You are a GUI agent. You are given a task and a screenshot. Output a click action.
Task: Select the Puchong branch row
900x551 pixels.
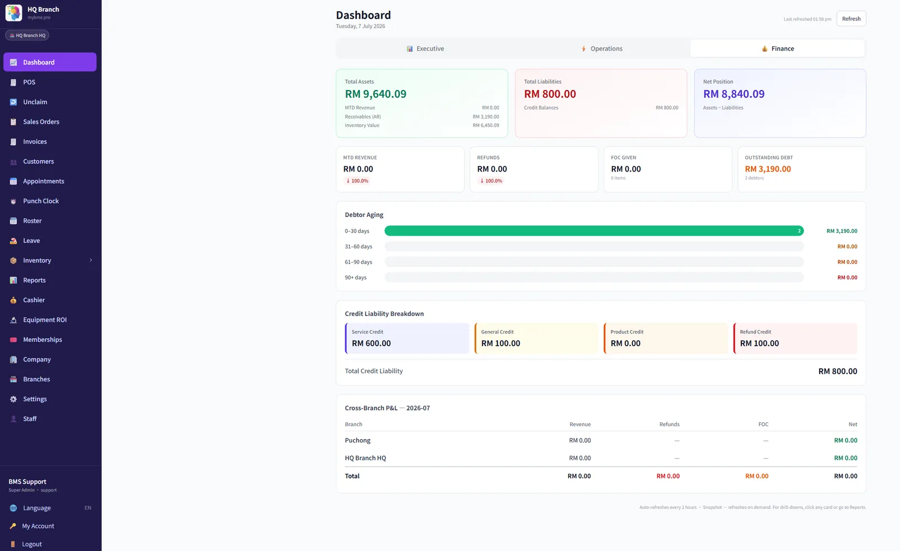tap(601, 440)
